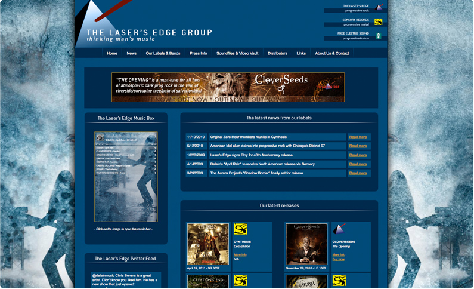Open the music box player image

(126, 177)
